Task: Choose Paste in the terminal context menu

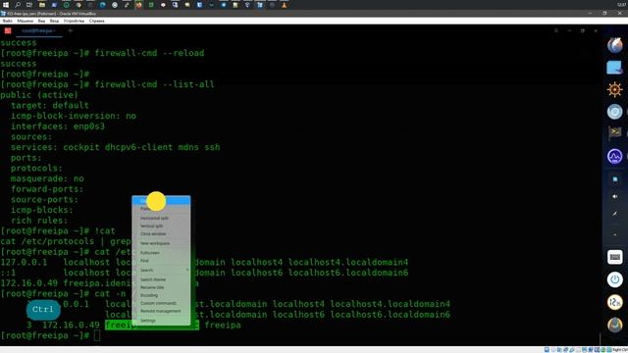Action: (161, 209)
